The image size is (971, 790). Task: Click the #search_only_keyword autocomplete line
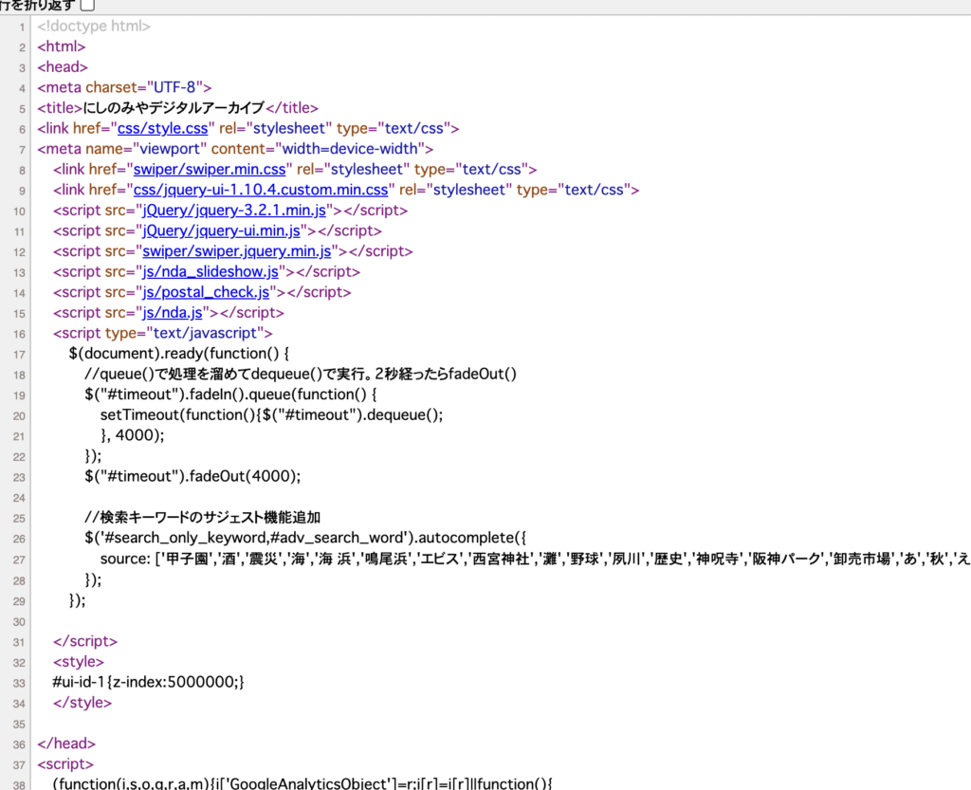click(305, 538)
